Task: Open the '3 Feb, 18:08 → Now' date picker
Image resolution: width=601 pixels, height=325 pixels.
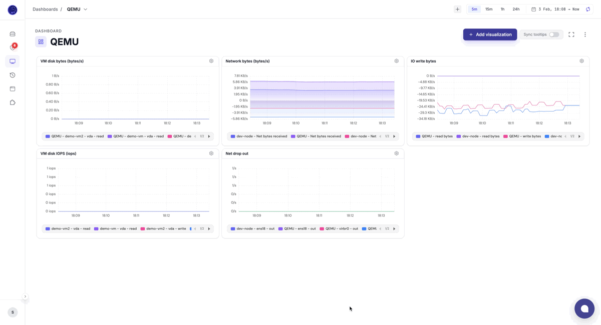Action: tap(555, 9)
